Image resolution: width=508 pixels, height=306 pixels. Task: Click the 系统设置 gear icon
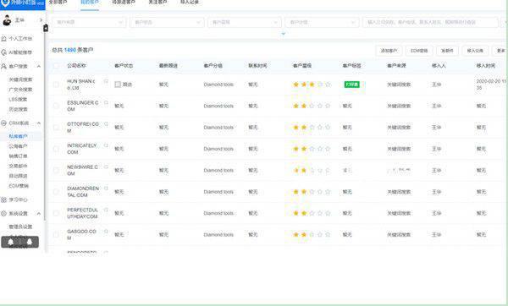4,213
